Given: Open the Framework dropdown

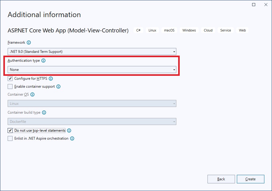Looking at the screenshot, I should point(92,52).
